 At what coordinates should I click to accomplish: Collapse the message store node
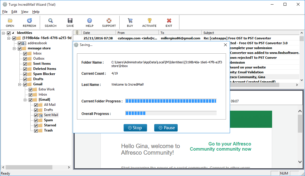pos(14,48)
